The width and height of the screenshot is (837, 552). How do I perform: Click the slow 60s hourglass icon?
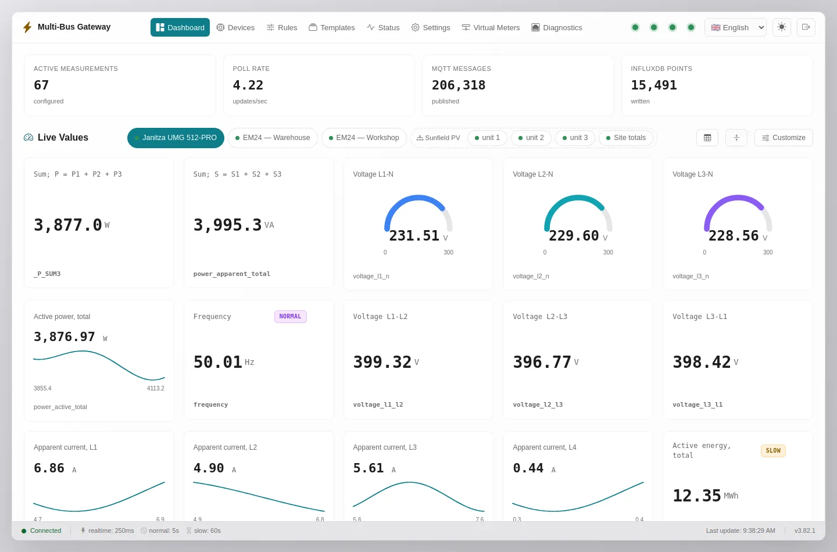point(189,531)
